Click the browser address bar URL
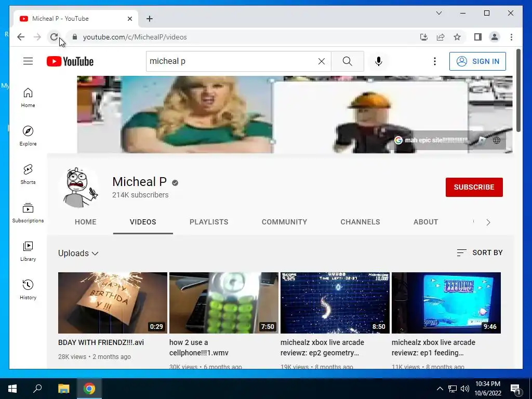Screen dimensions: 532x399 (135, 37)
